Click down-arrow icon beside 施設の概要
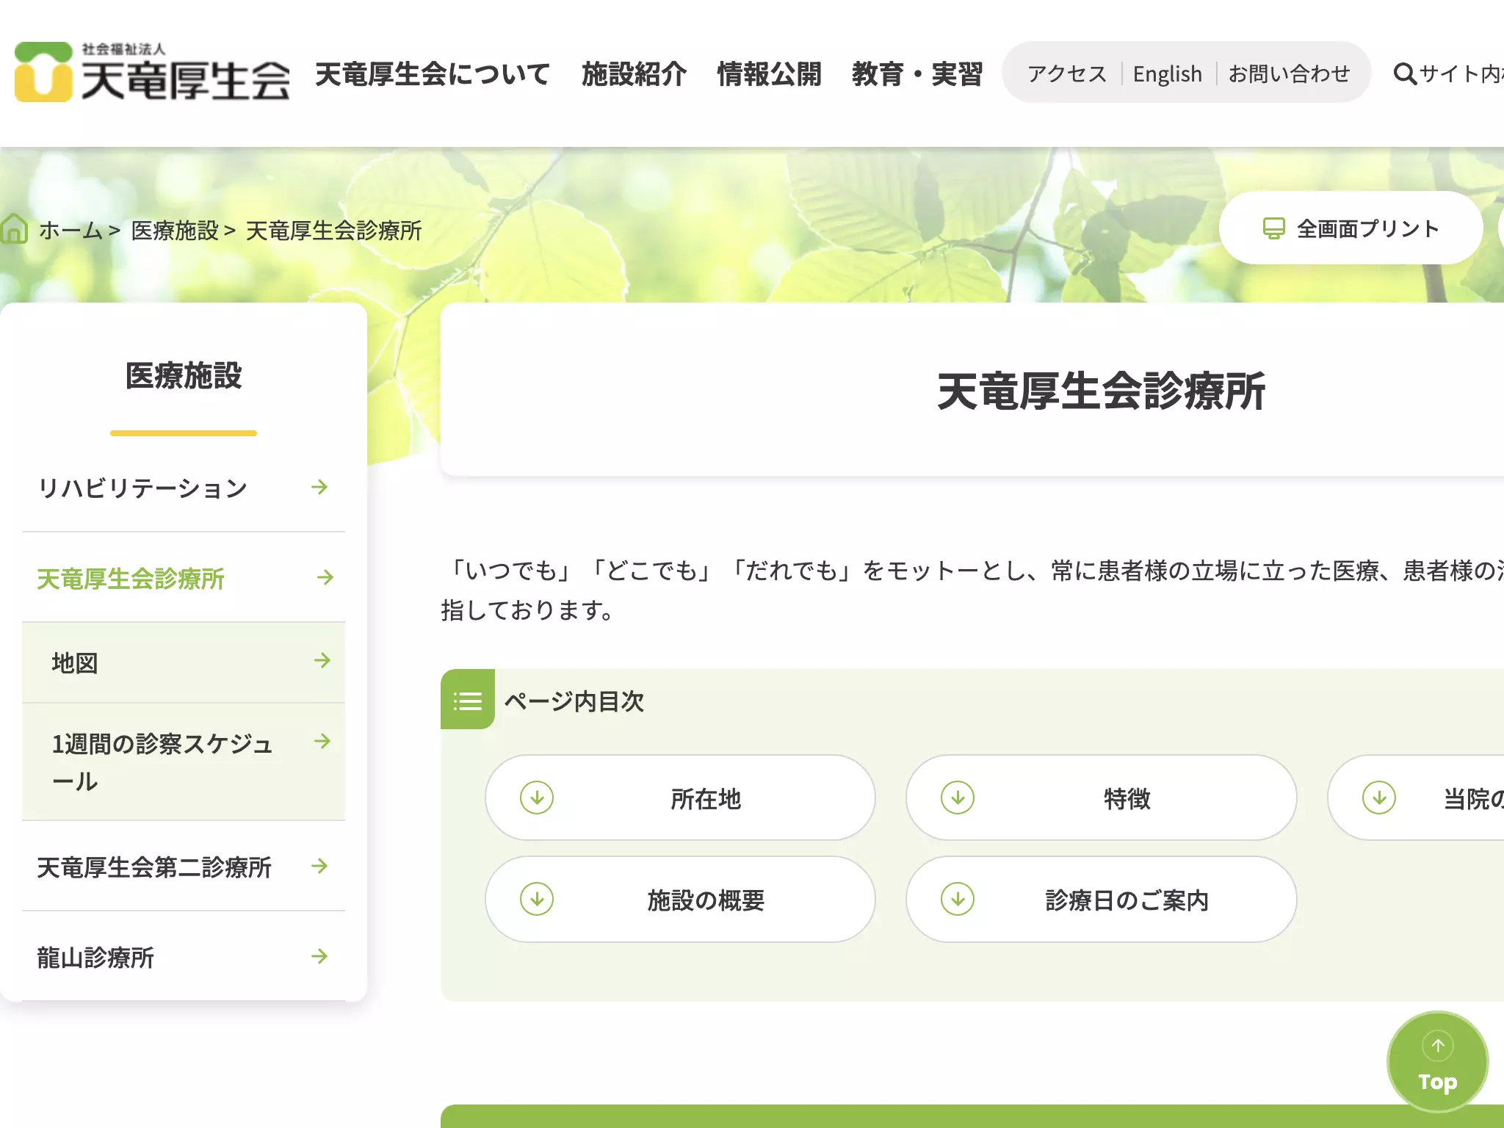 coord(537,899)
